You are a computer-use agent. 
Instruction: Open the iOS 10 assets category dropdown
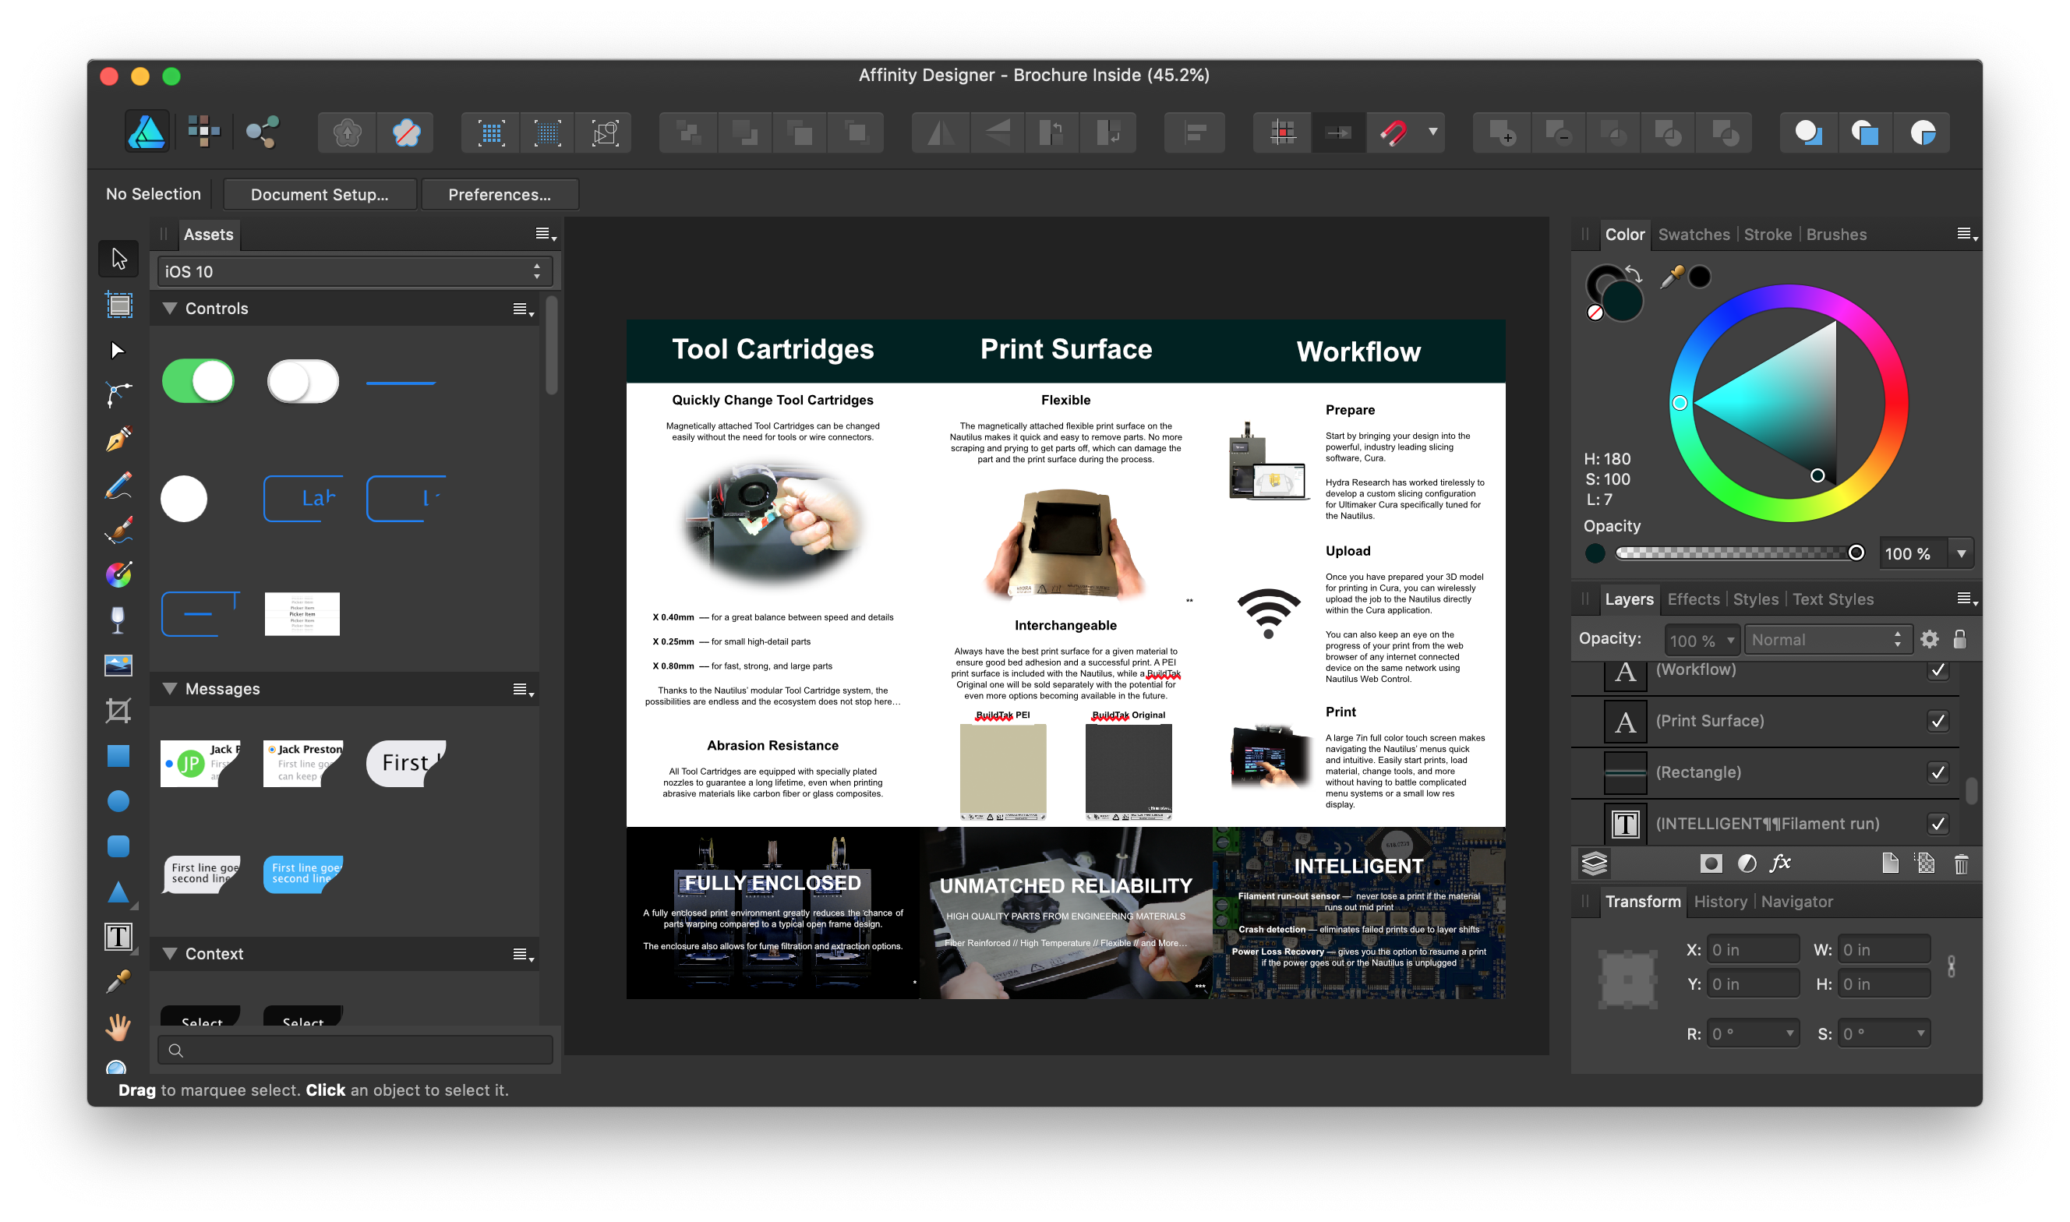[x=354, y=271]
